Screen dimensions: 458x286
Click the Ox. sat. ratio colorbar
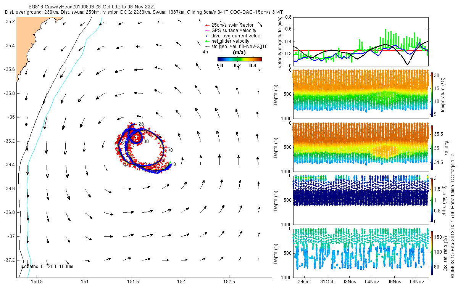point(432,253)
